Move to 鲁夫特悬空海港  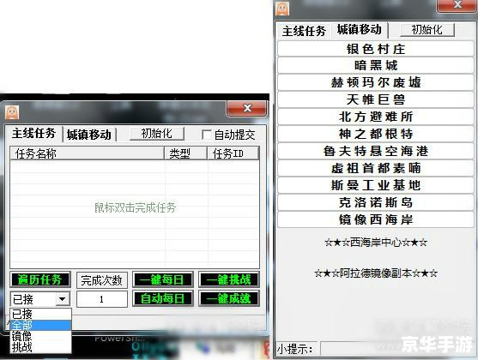376,151
